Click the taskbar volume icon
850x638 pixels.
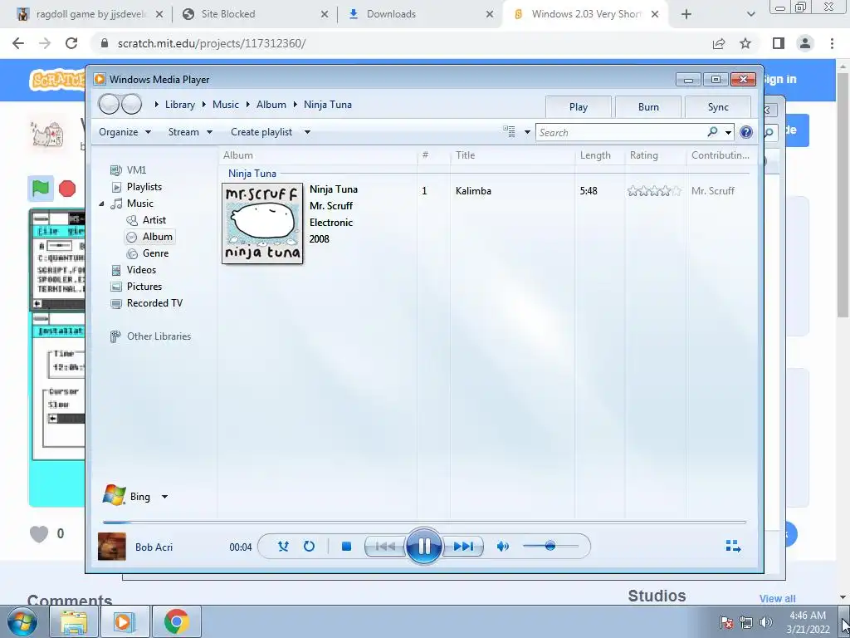pos(765,621)
